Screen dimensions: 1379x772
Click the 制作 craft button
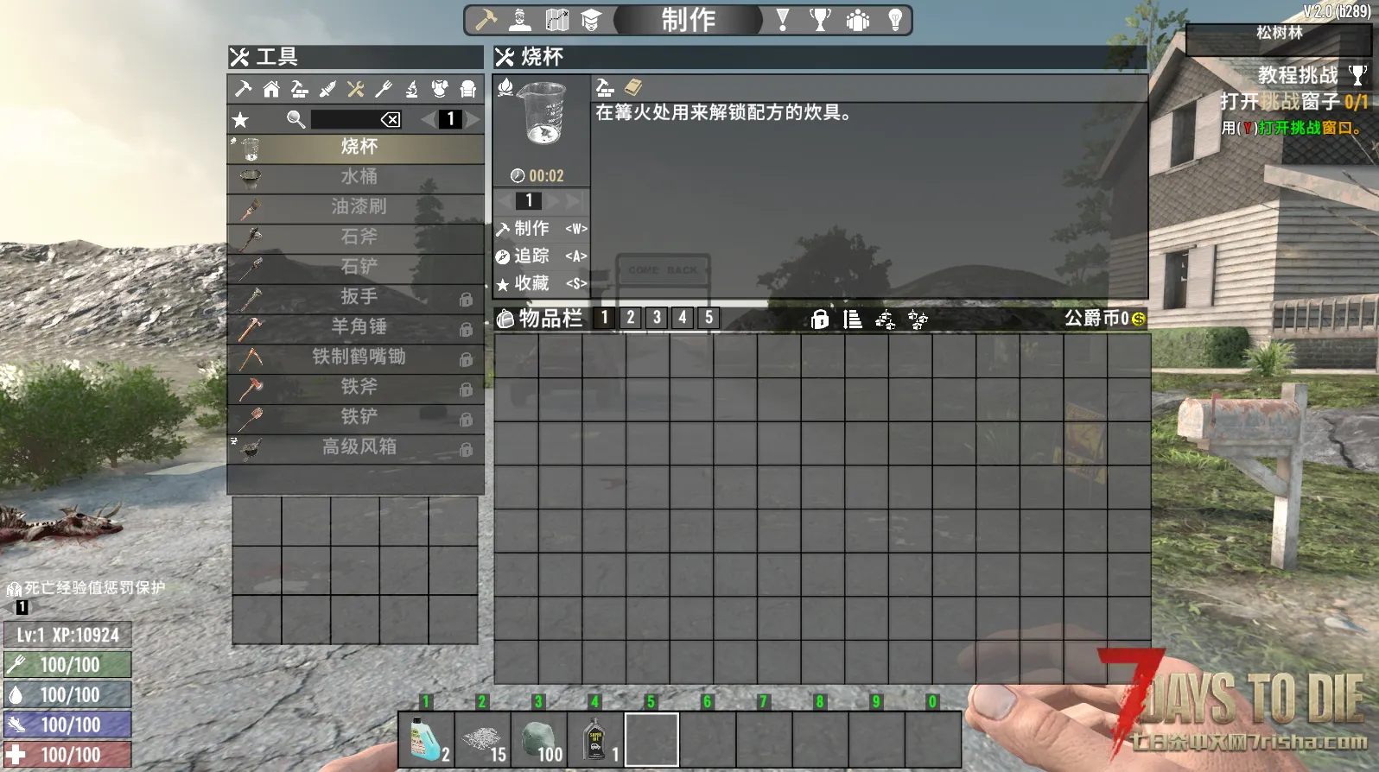542,229
